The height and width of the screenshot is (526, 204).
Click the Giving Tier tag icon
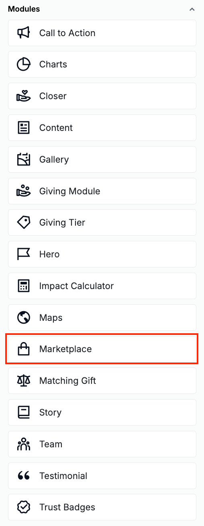point(24,222)
